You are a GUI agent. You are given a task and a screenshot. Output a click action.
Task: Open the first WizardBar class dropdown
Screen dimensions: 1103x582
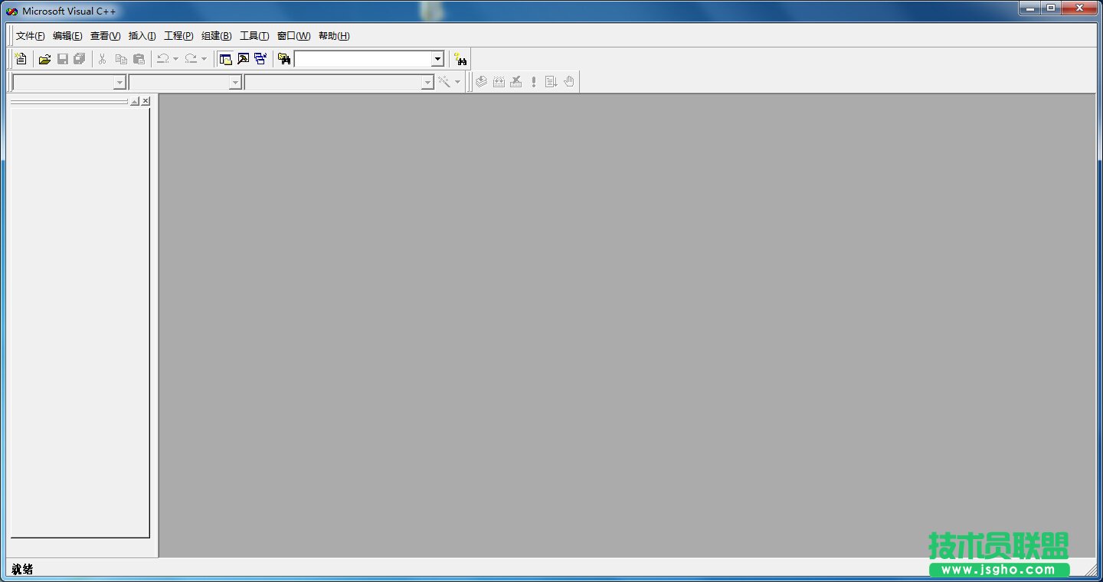pos(119,83)
